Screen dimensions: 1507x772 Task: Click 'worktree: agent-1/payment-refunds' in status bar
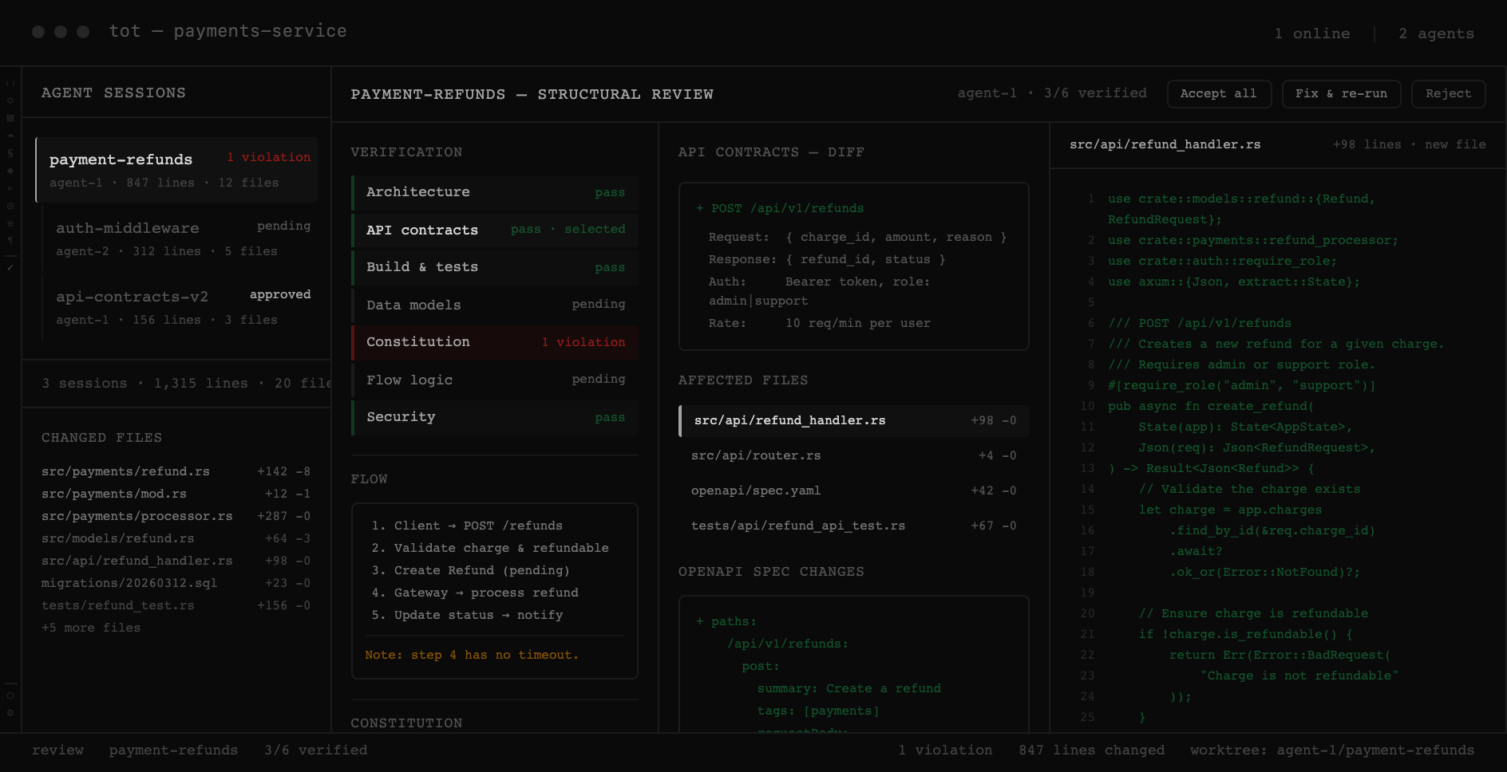1332,750
